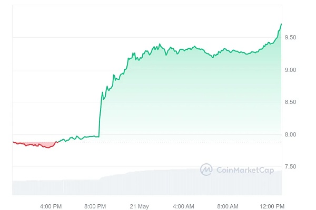Click the 4:00 AM time label
Screen dimensions: 316x210
pyautogui.click(x=184, y=205)
